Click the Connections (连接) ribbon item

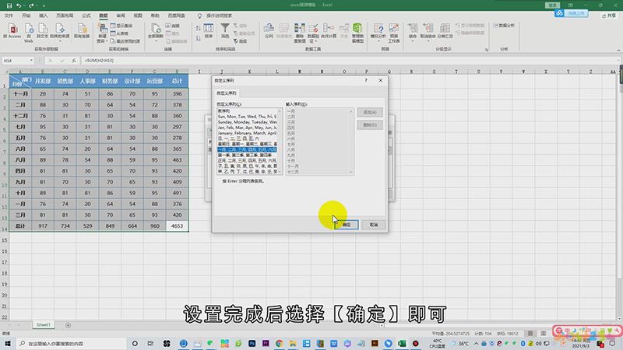173,26
